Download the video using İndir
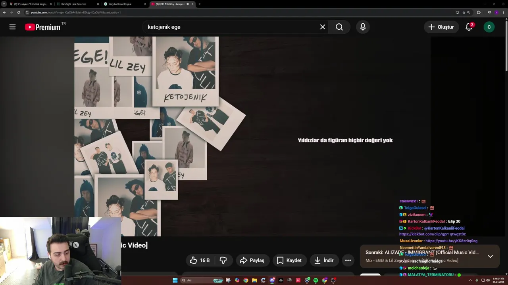This screenshot has height=285, width=508. [x=324, y=260]
